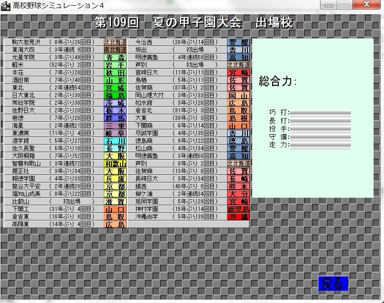Select the 下関工 row

[65, 209]
